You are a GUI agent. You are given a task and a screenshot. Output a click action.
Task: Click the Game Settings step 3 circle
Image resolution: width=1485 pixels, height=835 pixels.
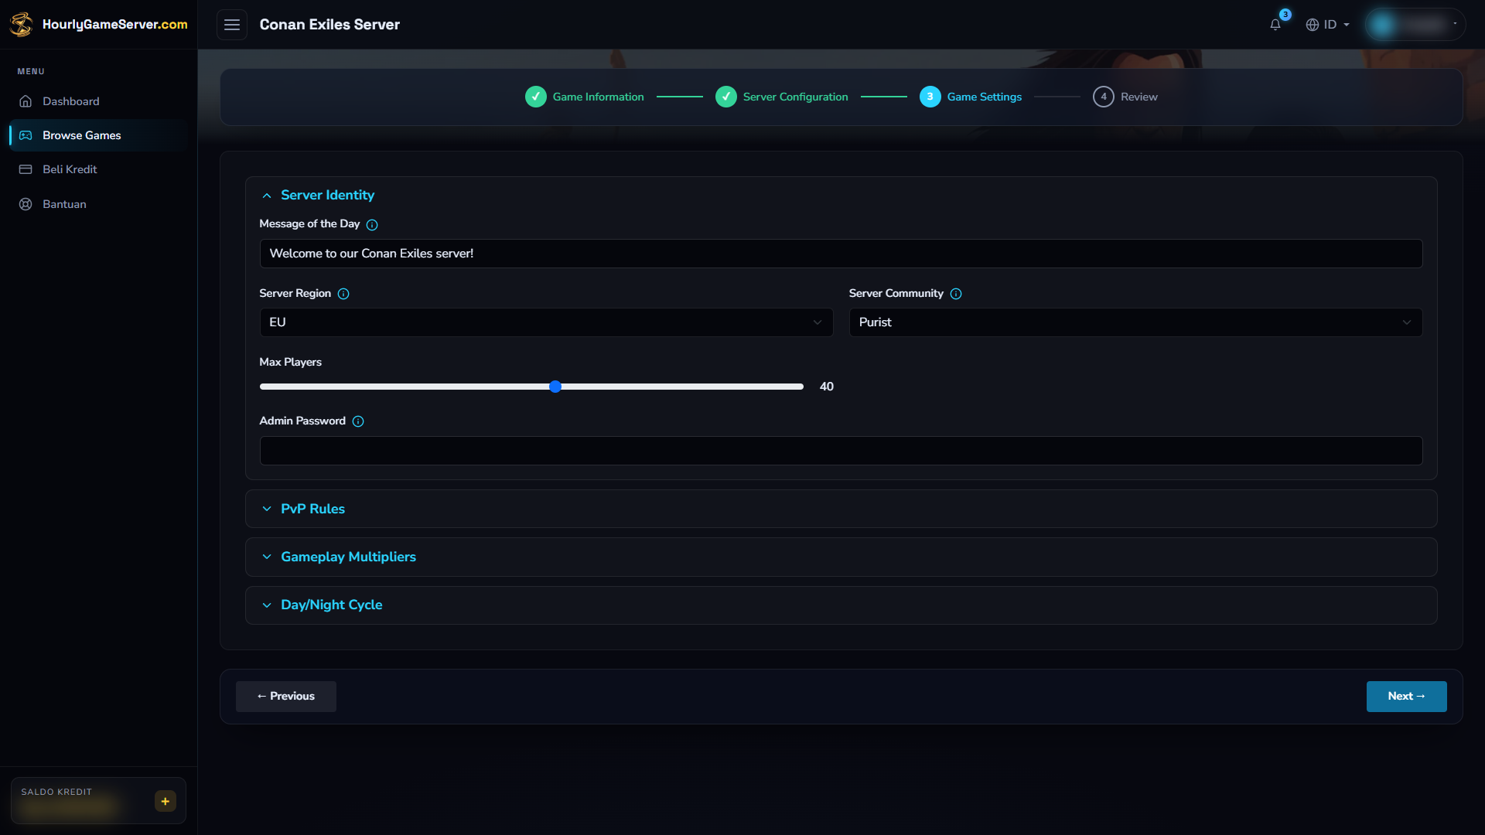pos(930,97)
